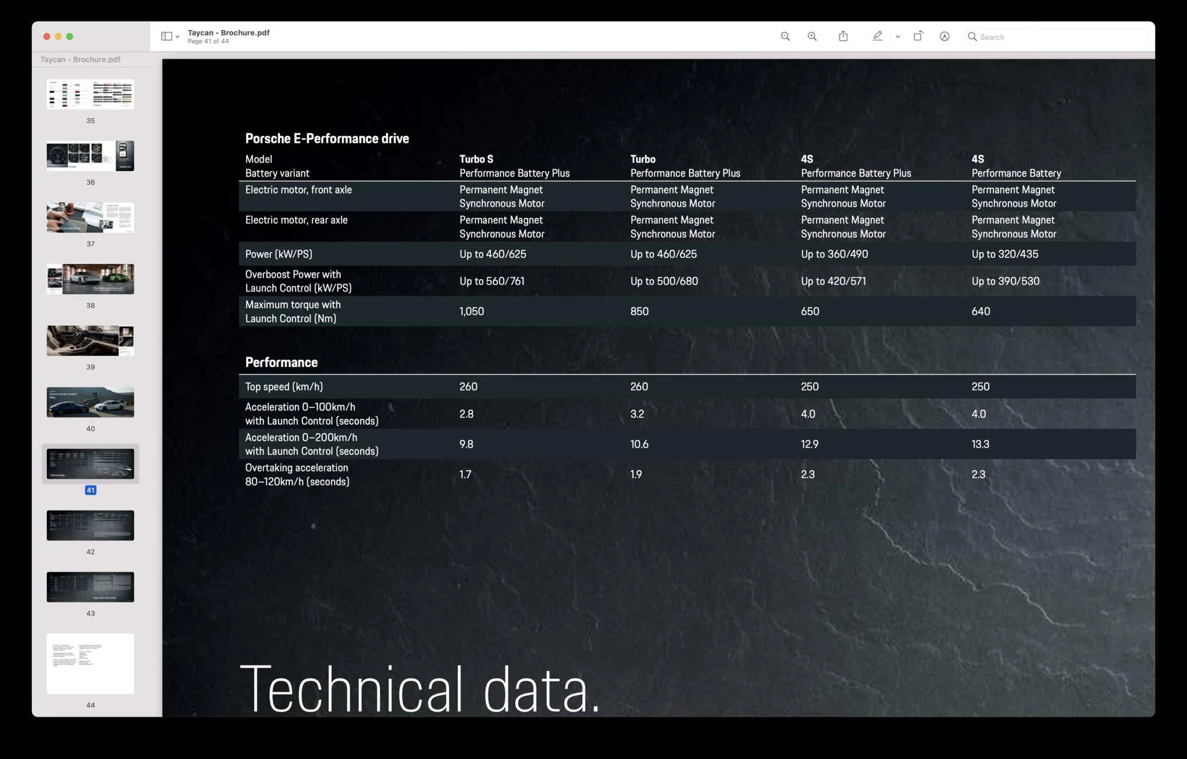Open page 38 thumbnail

click(91, 279)
